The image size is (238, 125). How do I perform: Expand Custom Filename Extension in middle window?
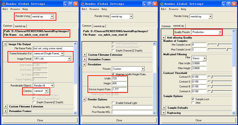(85, 55)
